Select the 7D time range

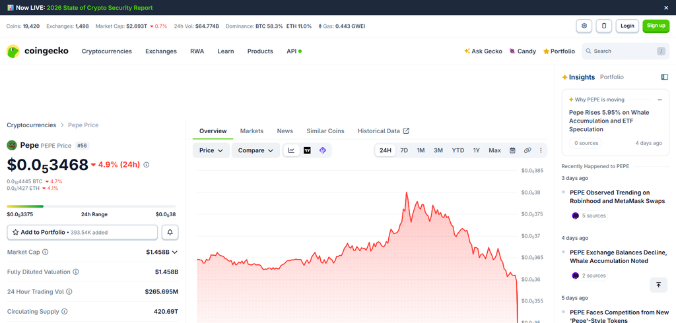pyautogui.click(x=404, y=150)
